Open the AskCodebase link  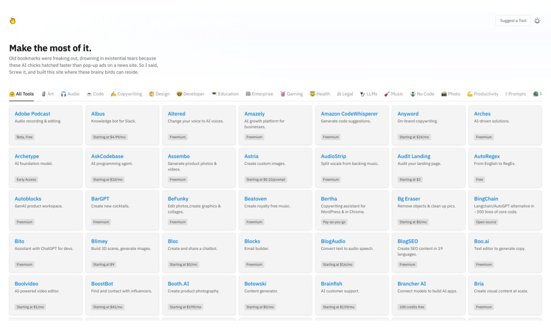[107, 156]
